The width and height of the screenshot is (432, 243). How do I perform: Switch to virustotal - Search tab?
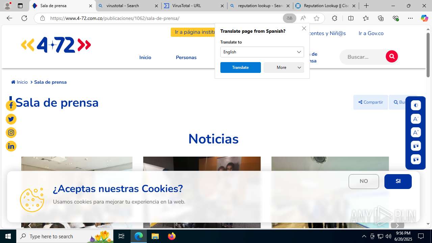pyautogui.click(x=128, y=6)
